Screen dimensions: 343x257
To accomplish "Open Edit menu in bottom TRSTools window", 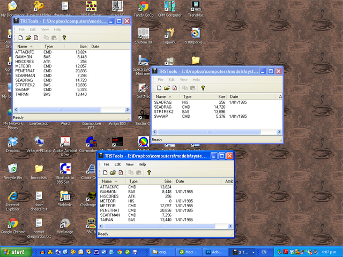I will (117, 164).
